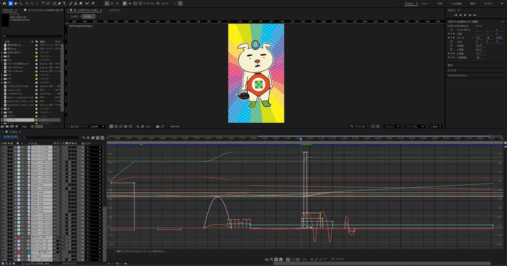The width and height of the screenshot is (507, 266).
Task: Enable the スナップ (Snap) checkbox
Action: pyautogui.click(x=158, y=3)
